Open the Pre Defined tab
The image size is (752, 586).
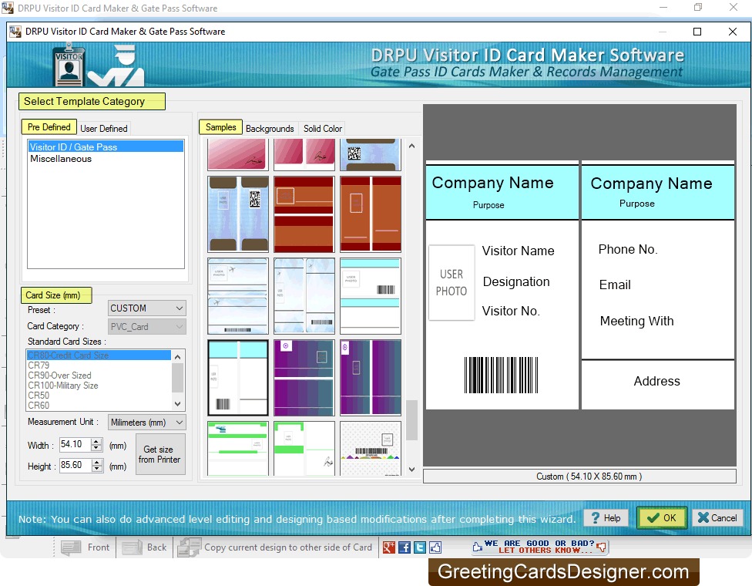click(x=49, y=127)
